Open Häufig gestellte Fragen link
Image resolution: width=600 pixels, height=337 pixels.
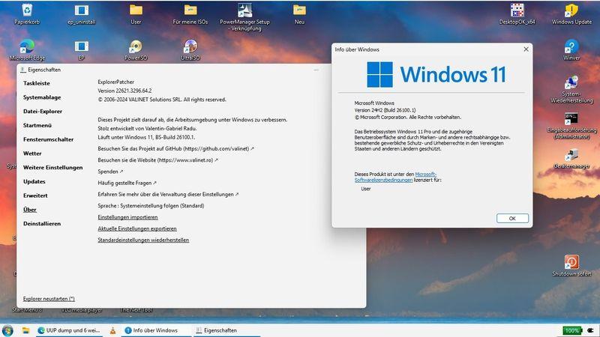(x=127, y=183)
